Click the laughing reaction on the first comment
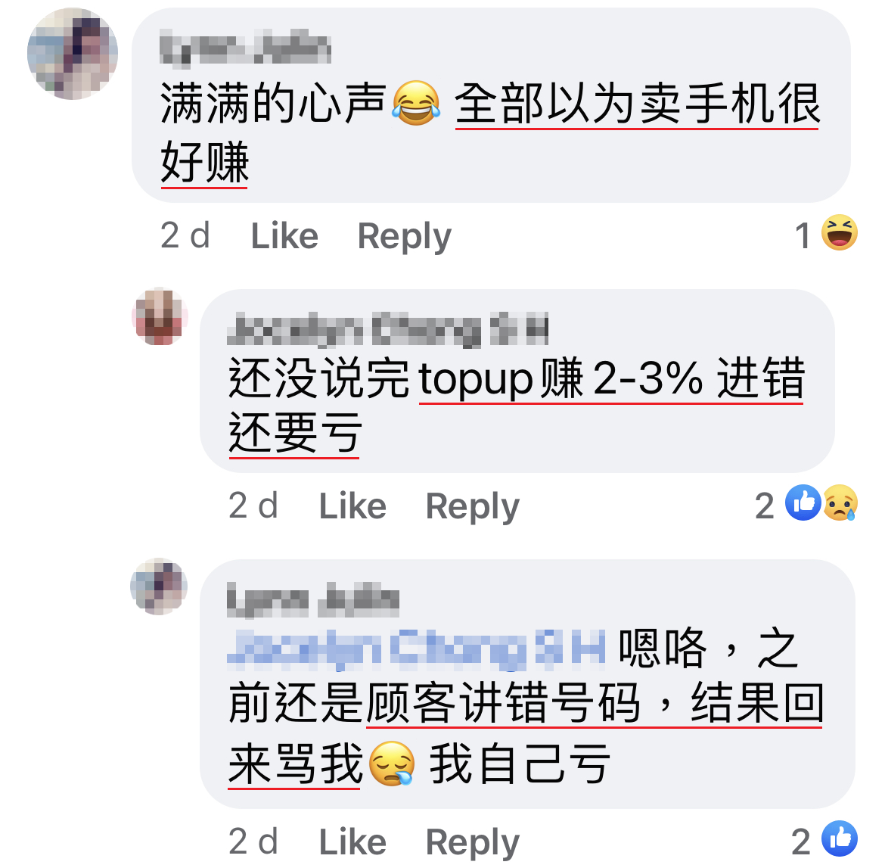 click(840, 232)
